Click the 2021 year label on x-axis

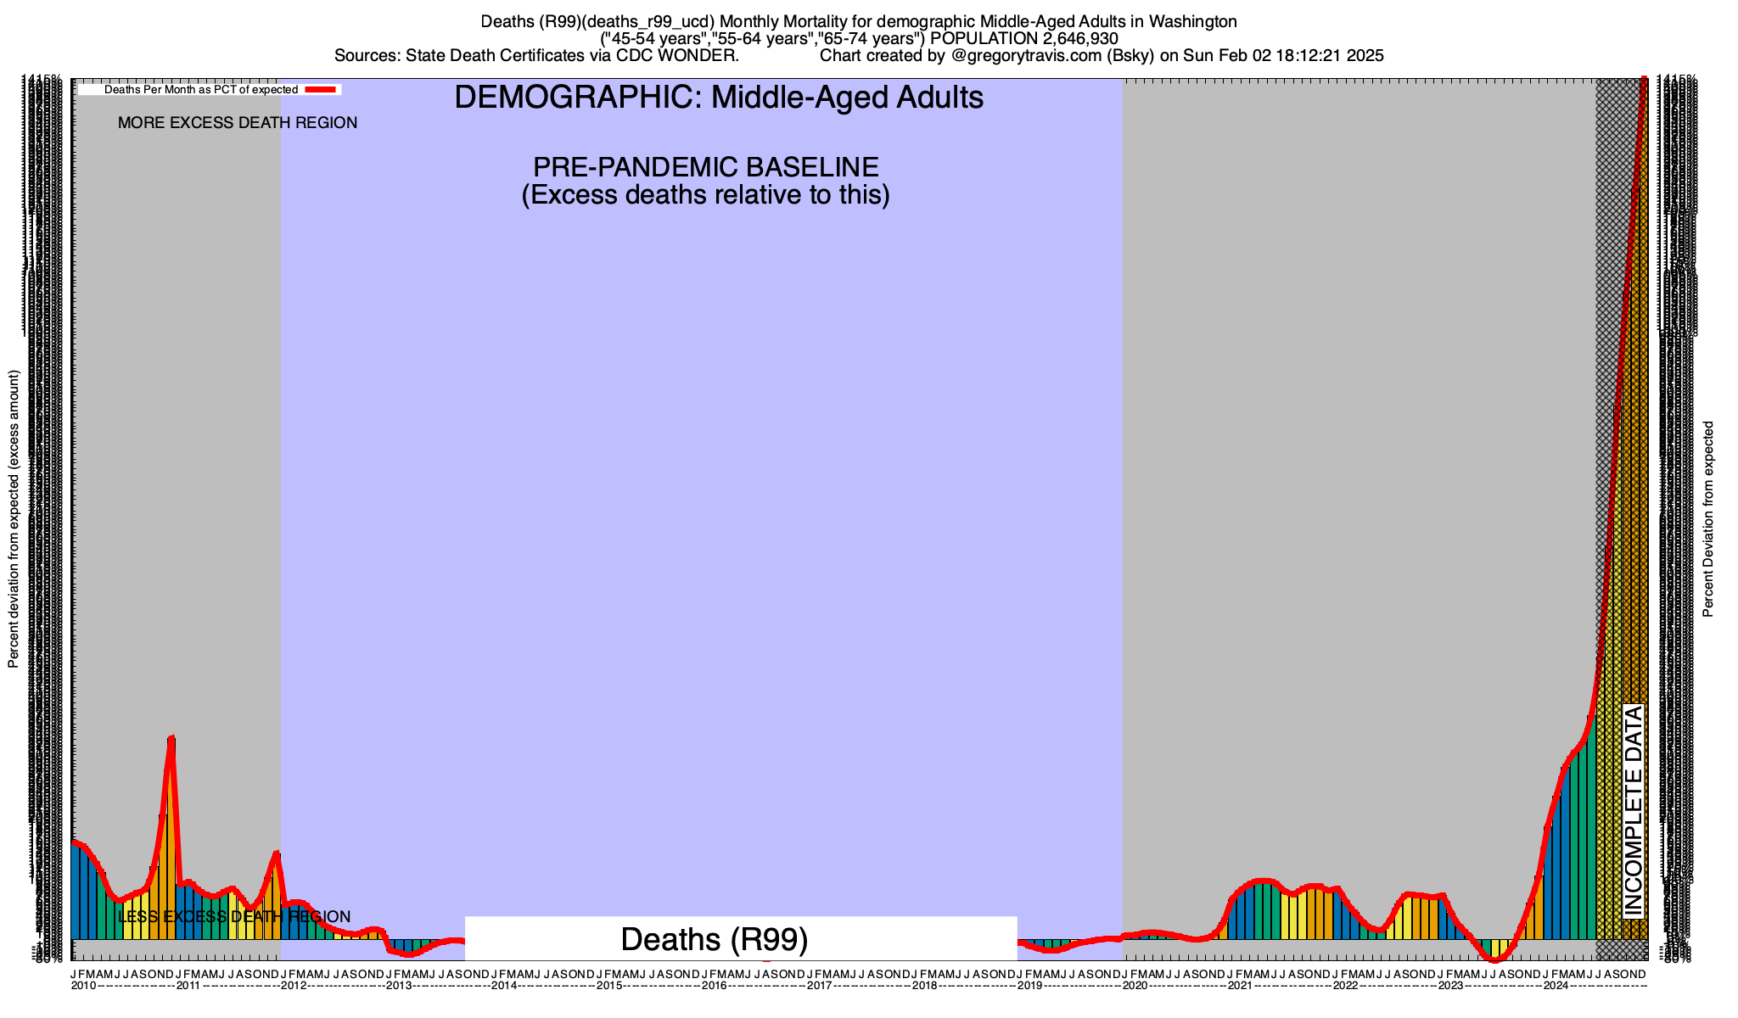coord(1241,986)
